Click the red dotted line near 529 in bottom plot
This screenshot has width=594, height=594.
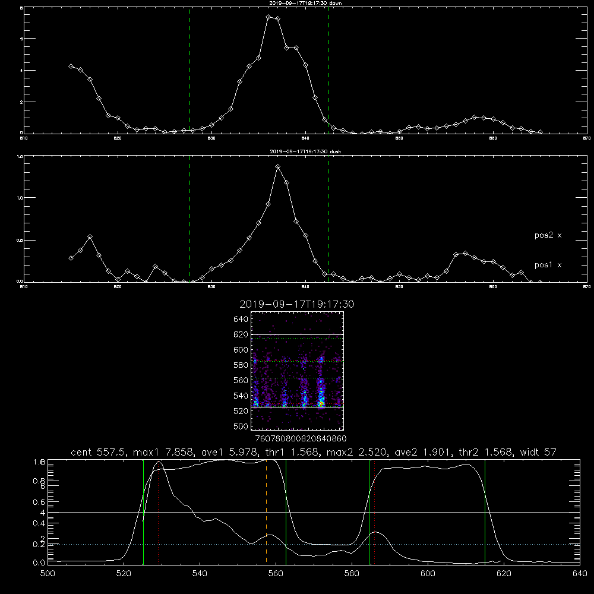159,511
